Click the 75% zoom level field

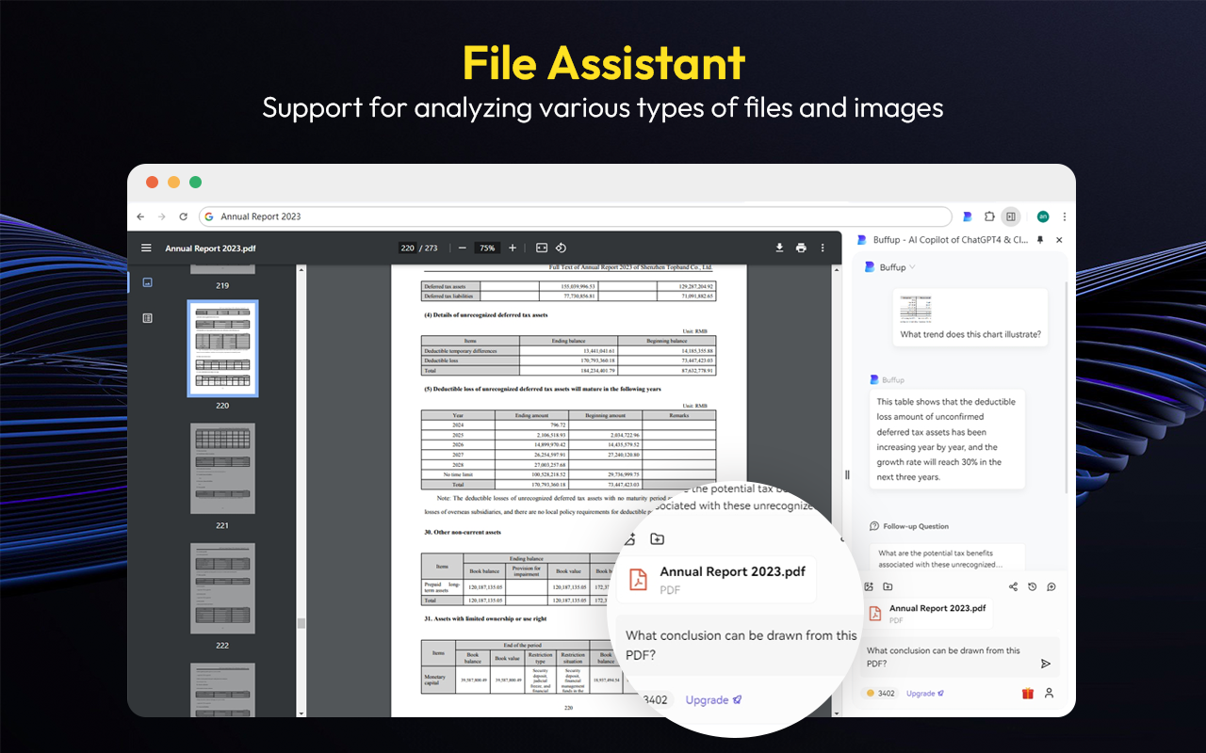486,248
